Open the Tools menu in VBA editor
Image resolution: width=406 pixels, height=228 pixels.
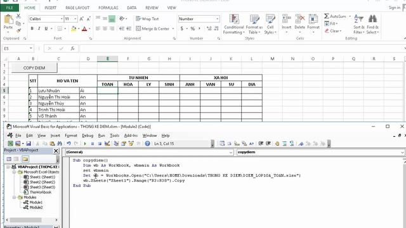114,136
